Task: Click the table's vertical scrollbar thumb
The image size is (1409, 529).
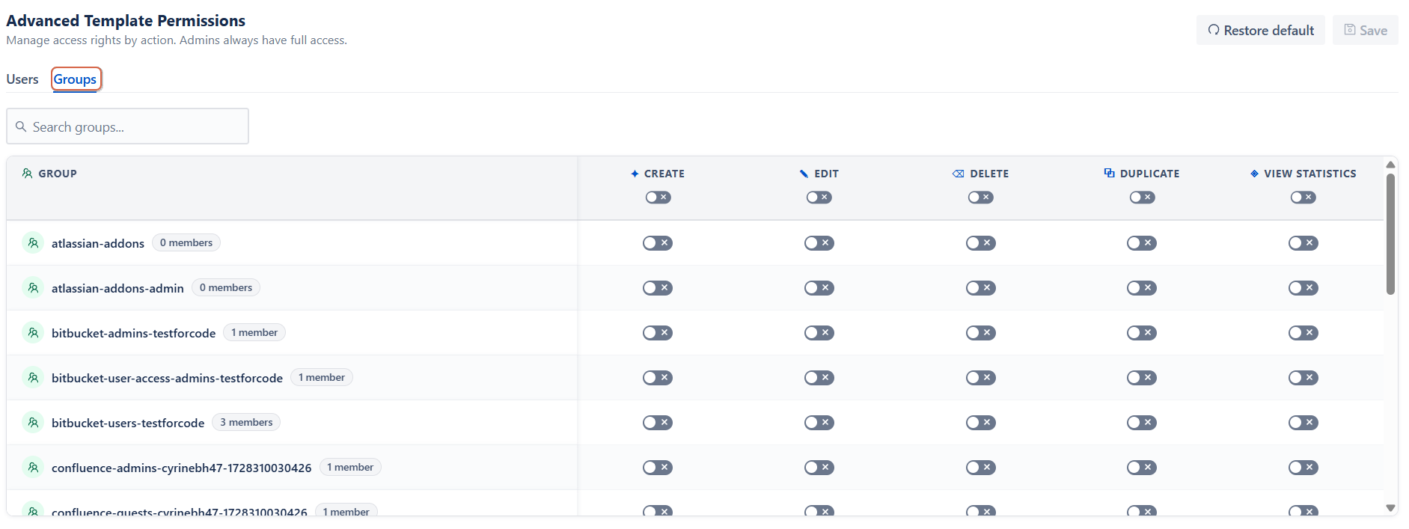Action: (1390, 234)
